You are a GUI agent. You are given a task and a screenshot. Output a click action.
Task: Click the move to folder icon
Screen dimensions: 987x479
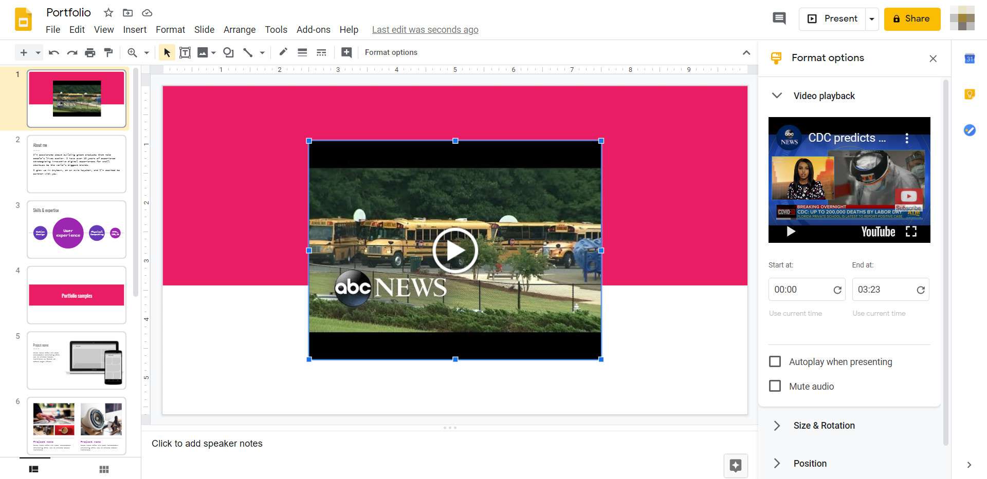tap(128, 12)
